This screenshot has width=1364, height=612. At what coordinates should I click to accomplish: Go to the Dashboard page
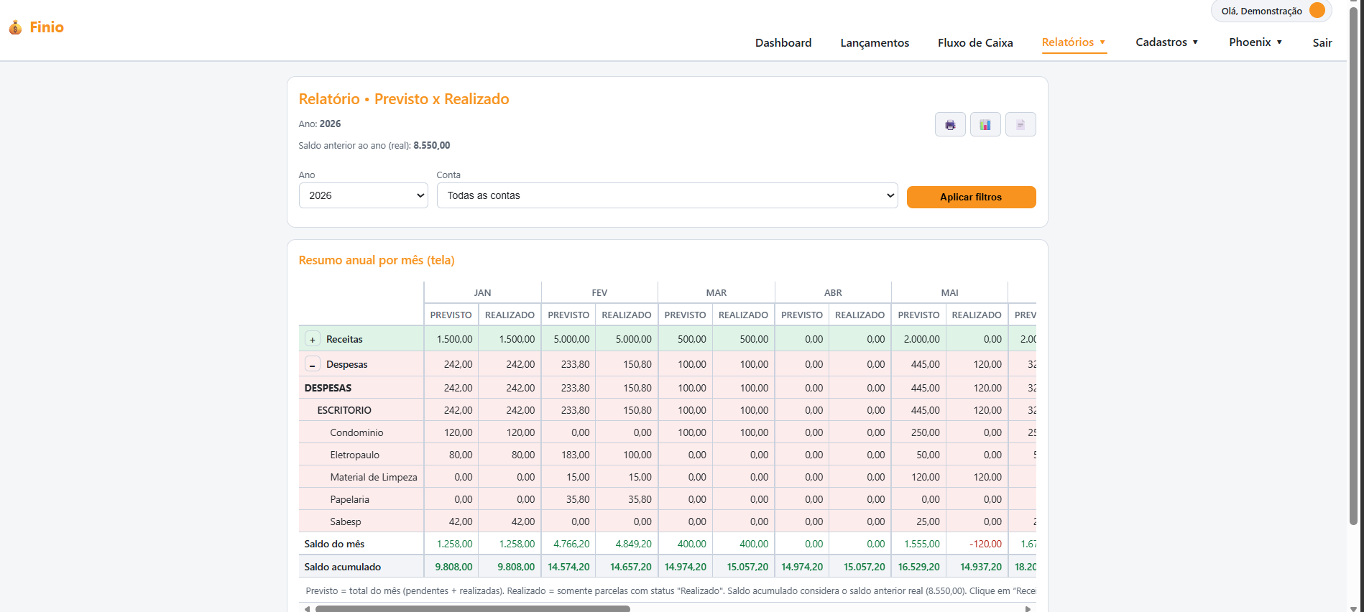point(783,43)
